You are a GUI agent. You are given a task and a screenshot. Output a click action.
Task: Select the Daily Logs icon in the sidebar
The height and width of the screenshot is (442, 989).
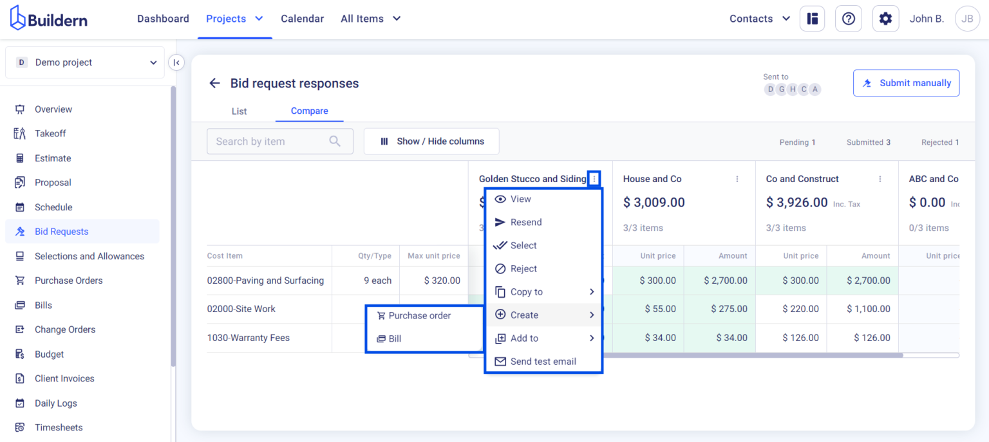21,403
